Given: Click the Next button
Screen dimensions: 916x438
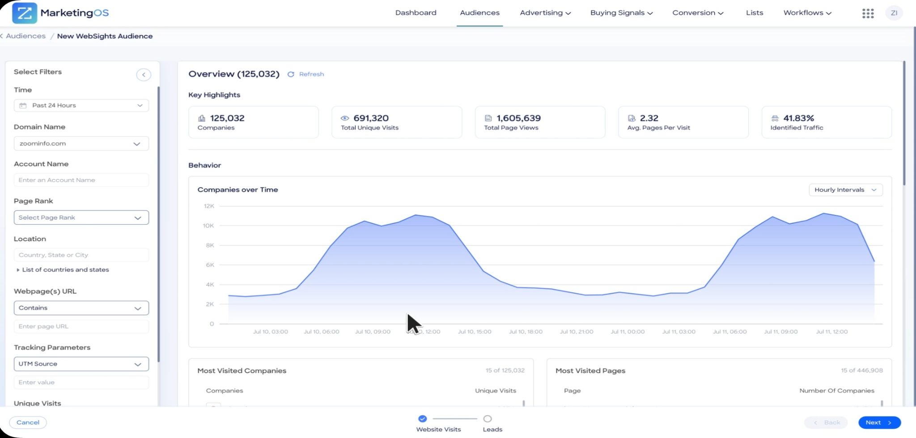Looking at the screenshot, I should click(x=879, y=423).
